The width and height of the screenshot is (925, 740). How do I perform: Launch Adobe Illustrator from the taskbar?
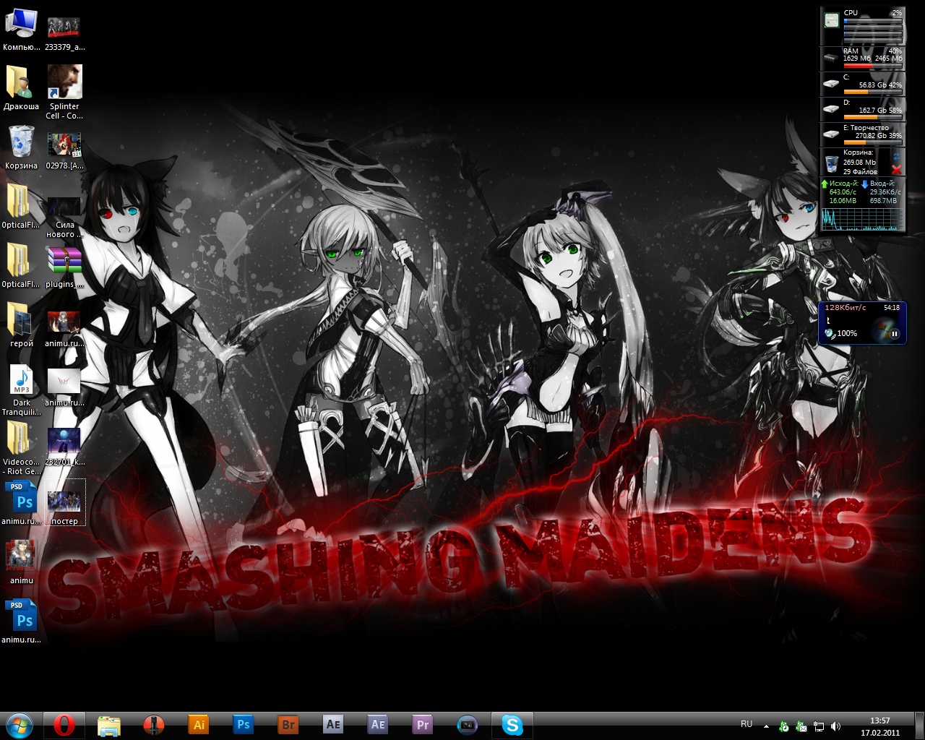click(x=198, y=725)
